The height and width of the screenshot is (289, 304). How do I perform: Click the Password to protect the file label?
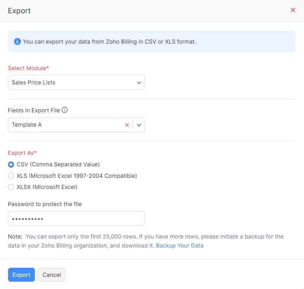coord(45,204)
